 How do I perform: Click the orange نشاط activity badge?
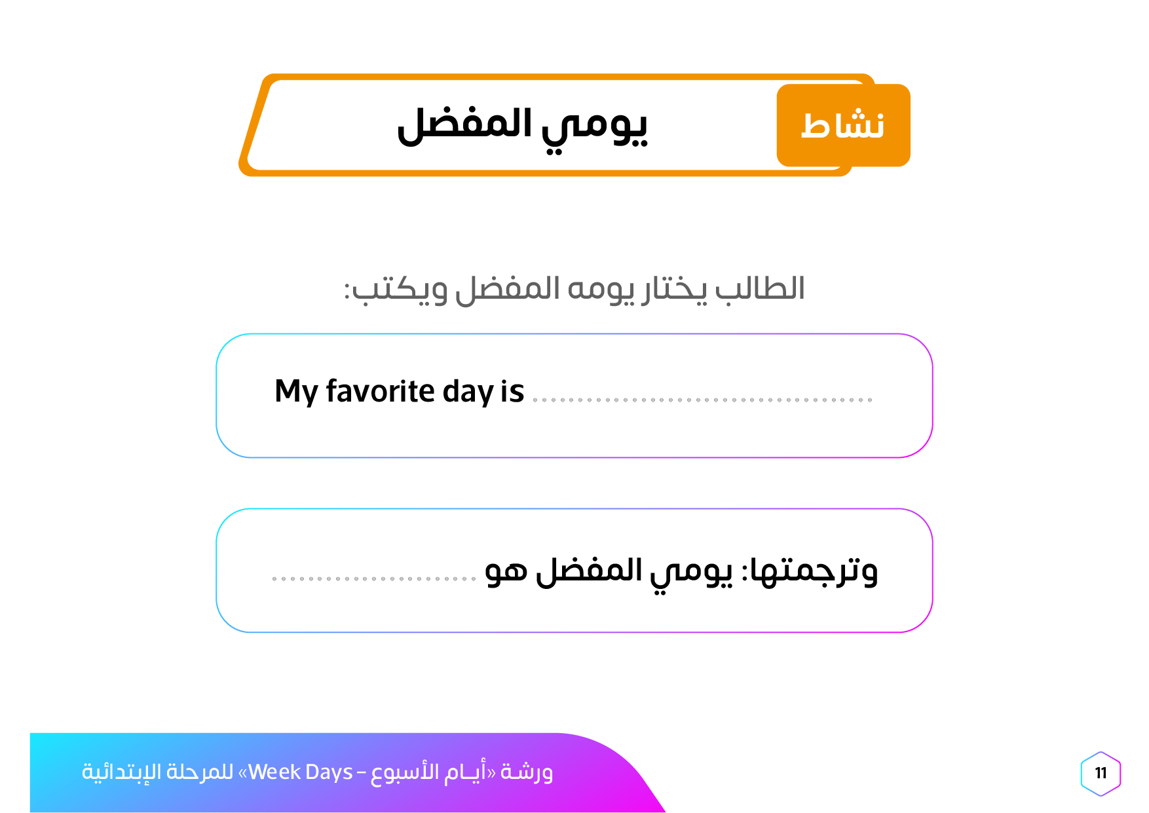coord(843,125)
